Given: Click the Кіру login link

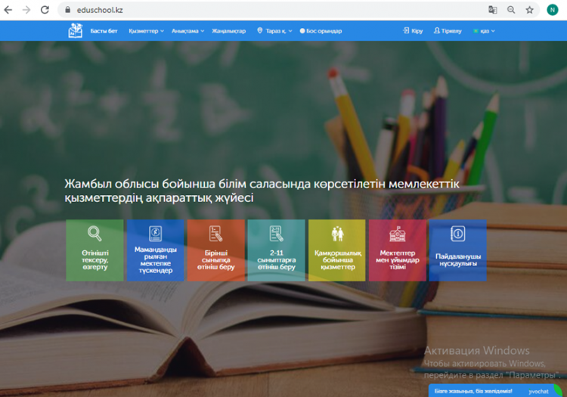Looking at the screenshot, I should tap(413, 31).
